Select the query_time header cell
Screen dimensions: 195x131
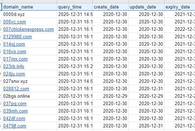[75, 7]
